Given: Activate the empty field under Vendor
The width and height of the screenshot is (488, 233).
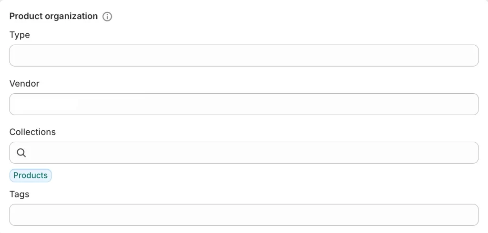Looking at the screenshot, I should [244, 104].
